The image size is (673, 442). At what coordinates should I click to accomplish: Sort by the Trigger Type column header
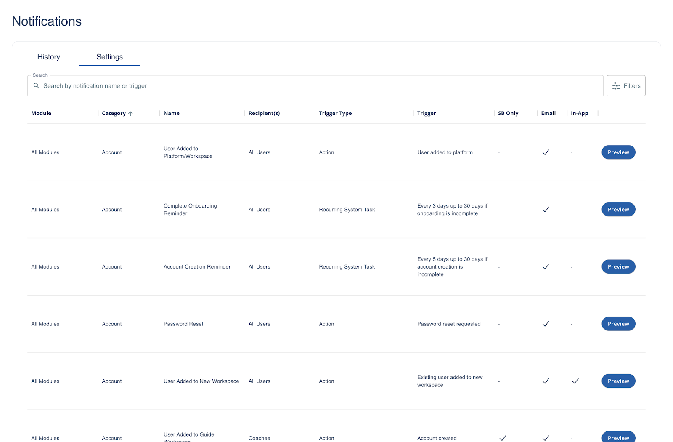[x=335, y=113]
